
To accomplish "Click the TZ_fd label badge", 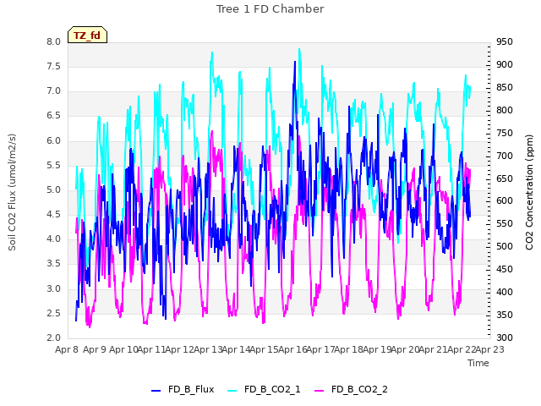I will click(87, 35).
